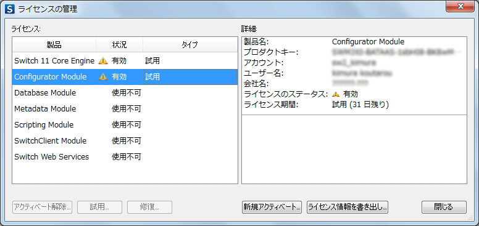This screenshot has width=479, height=226.
Task: Click the ライセンス期間 label
Action: tap(270, 105)
